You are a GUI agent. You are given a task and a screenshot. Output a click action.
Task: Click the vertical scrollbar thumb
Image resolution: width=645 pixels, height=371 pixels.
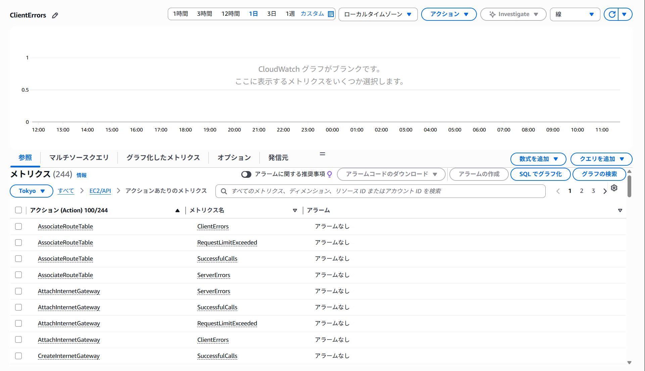[629, 186]
